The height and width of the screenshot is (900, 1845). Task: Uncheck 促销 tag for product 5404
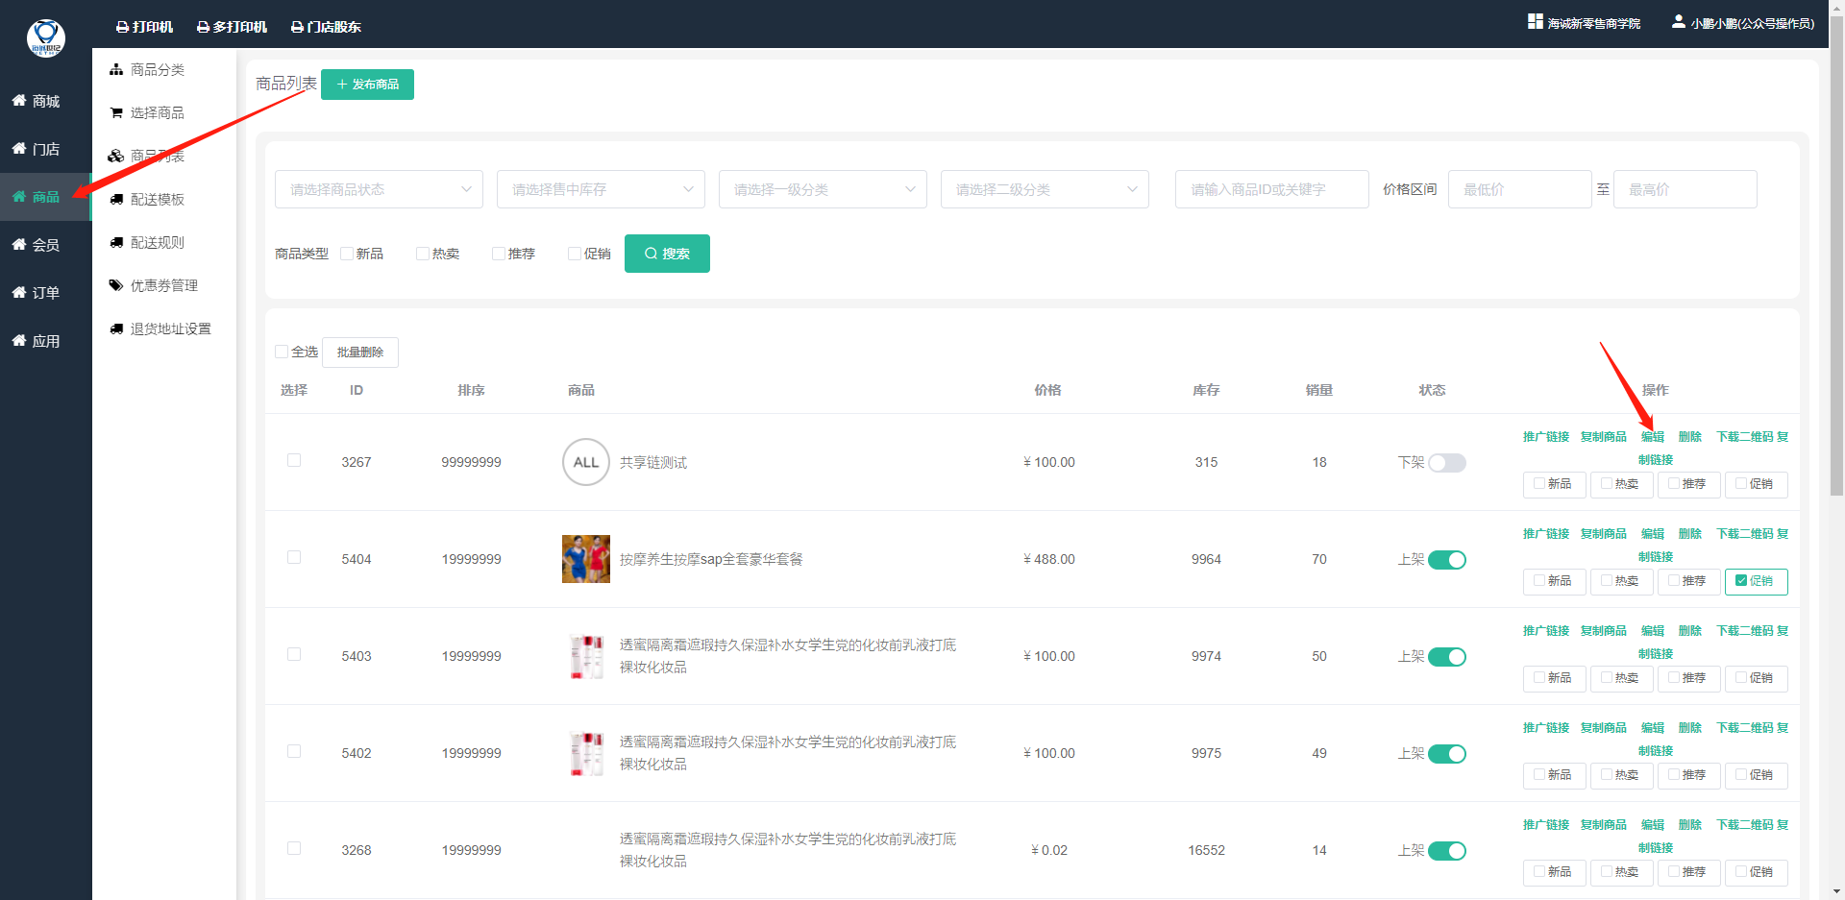1756,581
